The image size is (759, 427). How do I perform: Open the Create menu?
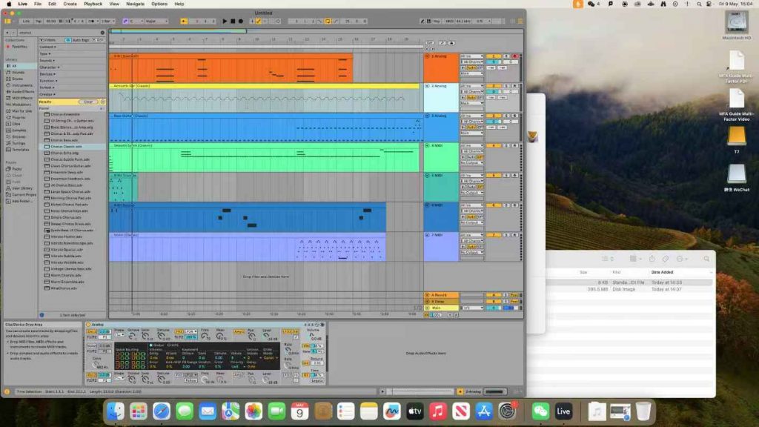[70, 4]
